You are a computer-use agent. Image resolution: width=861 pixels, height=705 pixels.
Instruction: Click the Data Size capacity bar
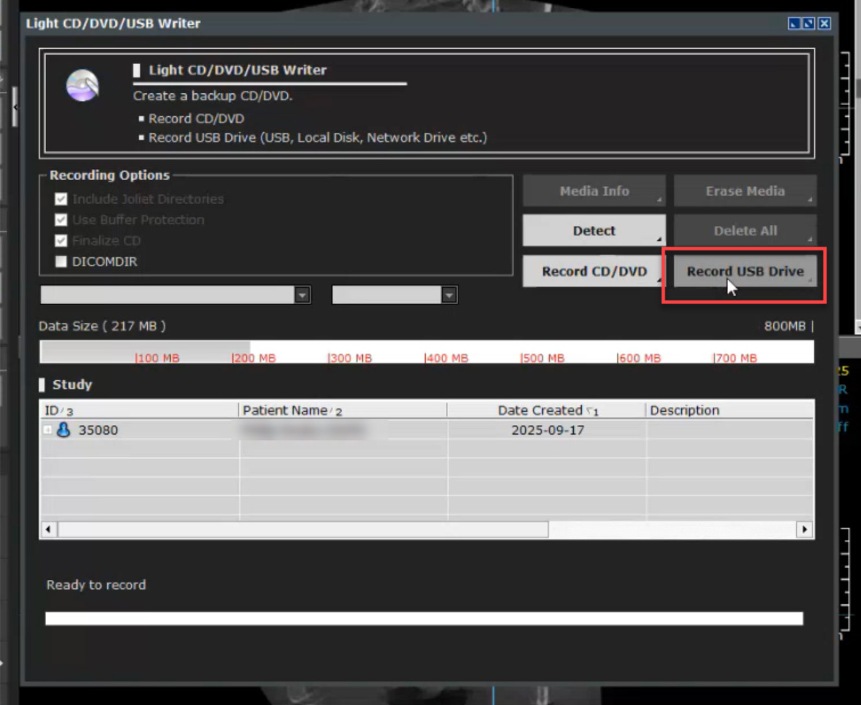click(x=426, y=352)
